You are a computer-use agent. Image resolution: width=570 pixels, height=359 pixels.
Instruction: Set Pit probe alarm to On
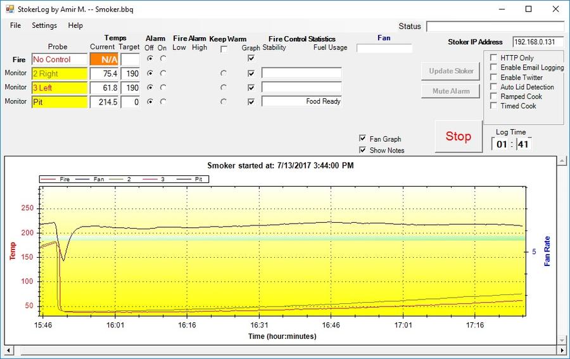coord(163,101)
